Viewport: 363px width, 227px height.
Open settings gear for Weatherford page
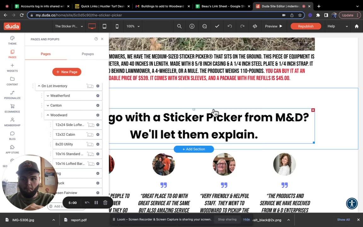[98, 96]
